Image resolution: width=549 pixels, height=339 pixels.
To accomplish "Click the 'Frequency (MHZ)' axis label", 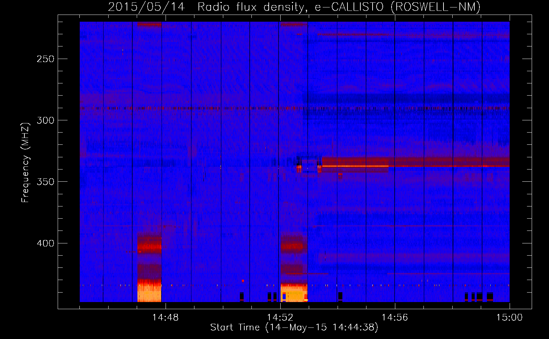I will (x=25, y=163).
